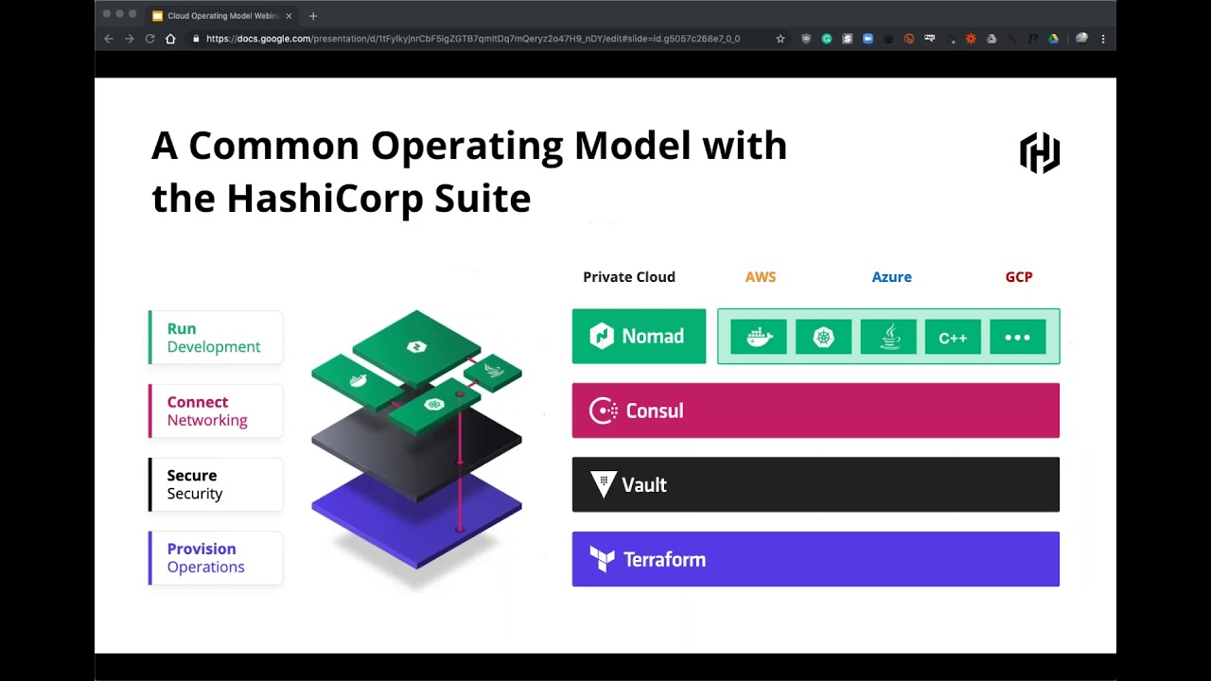Viewport: 1211px width, 681px height.
Task: Go to the home page icon
Action: 170,39
